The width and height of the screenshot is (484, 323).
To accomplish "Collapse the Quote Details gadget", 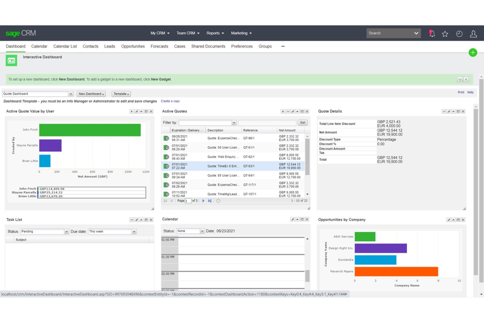I will pyautogui.click(x=454, y=111).
